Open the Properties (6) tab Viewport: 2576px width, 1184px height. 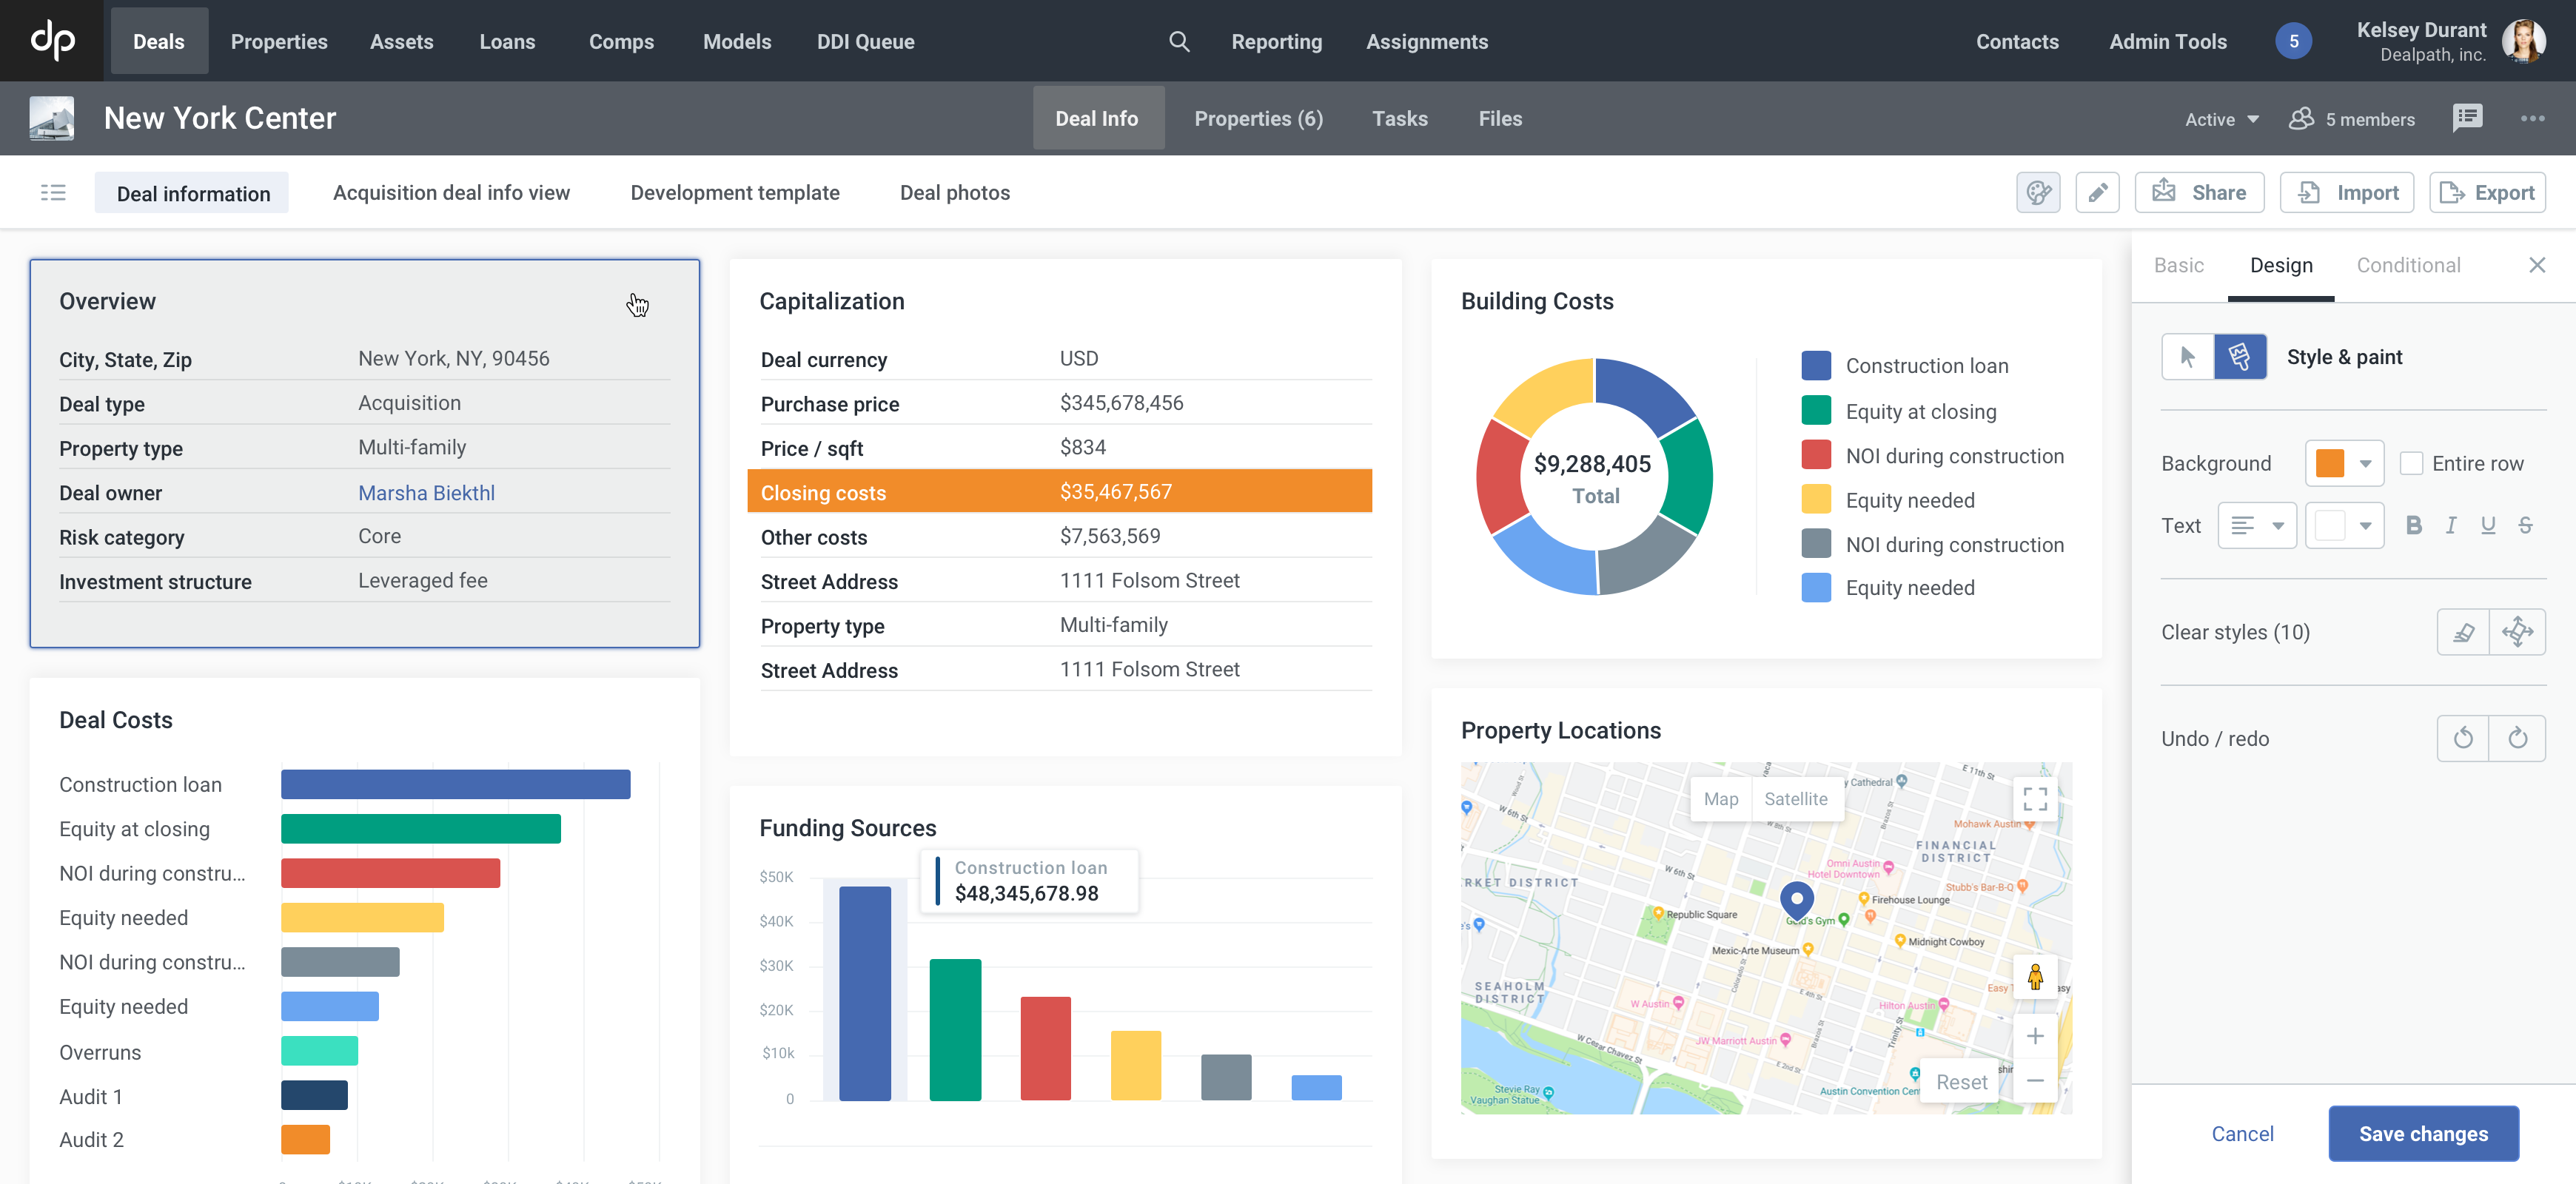pos(1258,118)
